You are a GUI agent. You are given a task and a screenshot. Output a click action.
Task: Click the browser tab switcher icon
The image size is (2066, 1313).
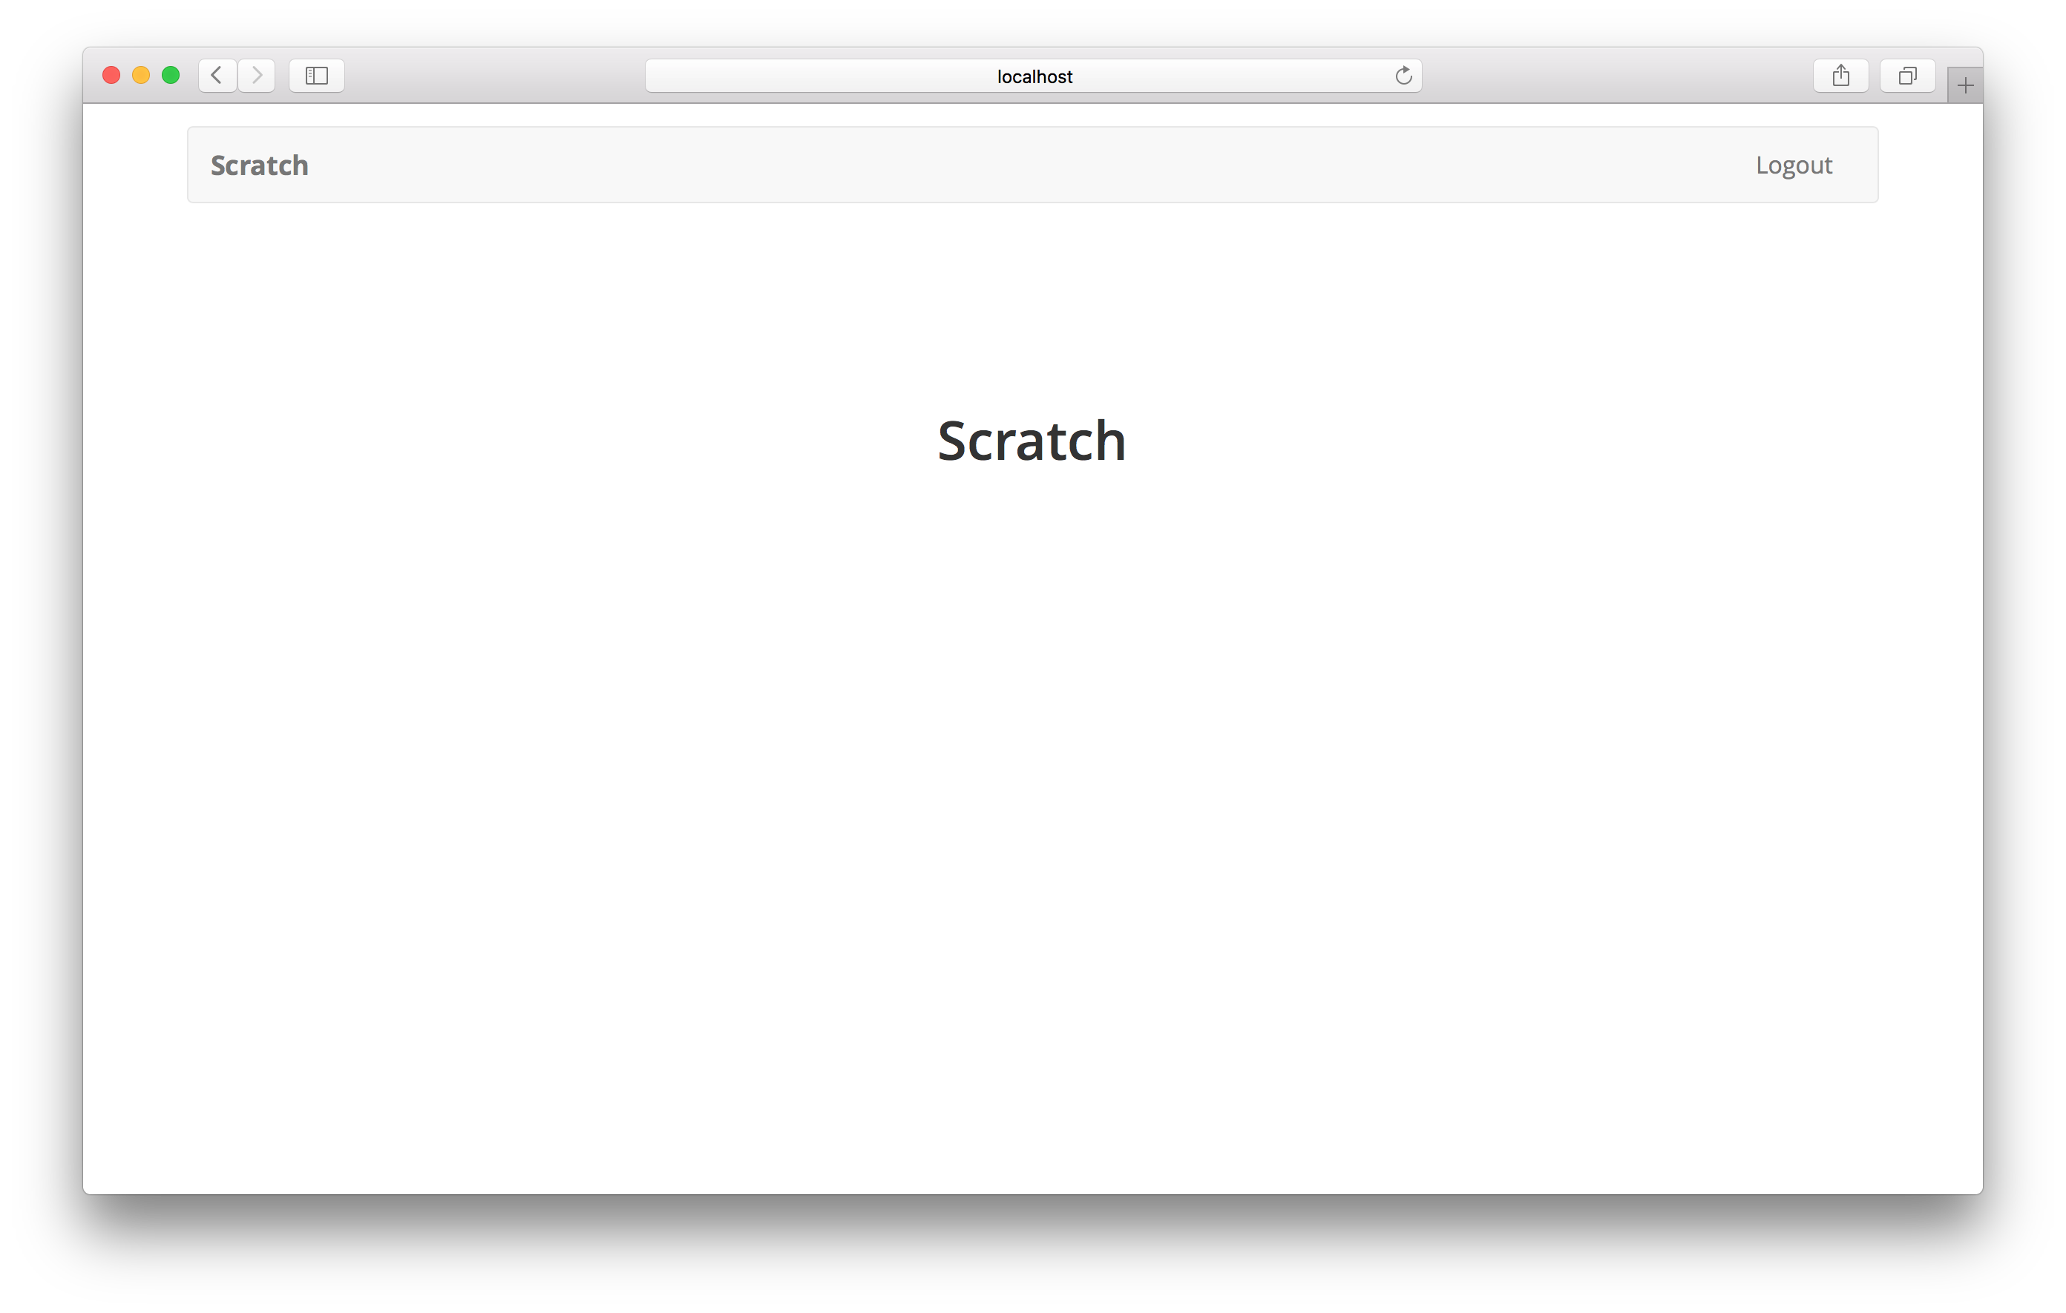1906,75
